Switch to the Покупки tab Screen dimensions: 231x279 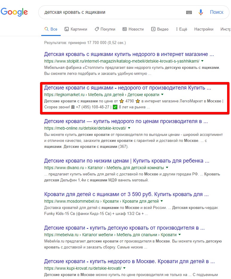coord(105,29)
